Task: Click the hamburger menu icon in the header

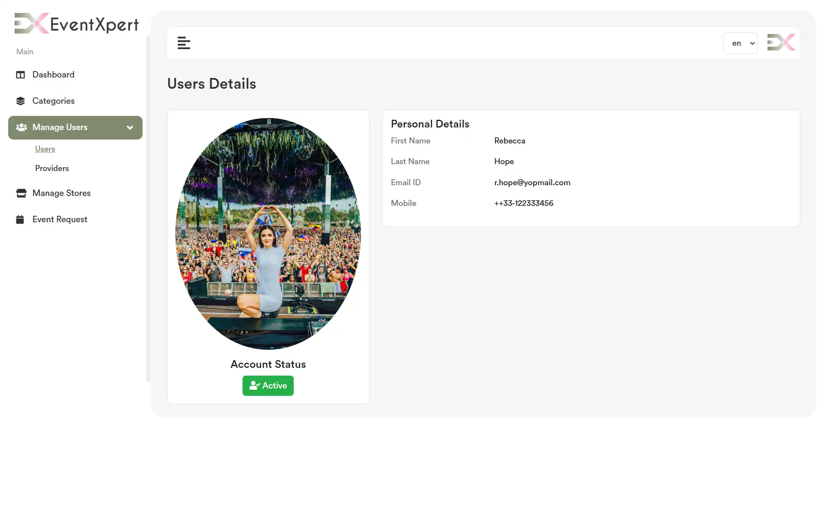Action: point(184,43)
